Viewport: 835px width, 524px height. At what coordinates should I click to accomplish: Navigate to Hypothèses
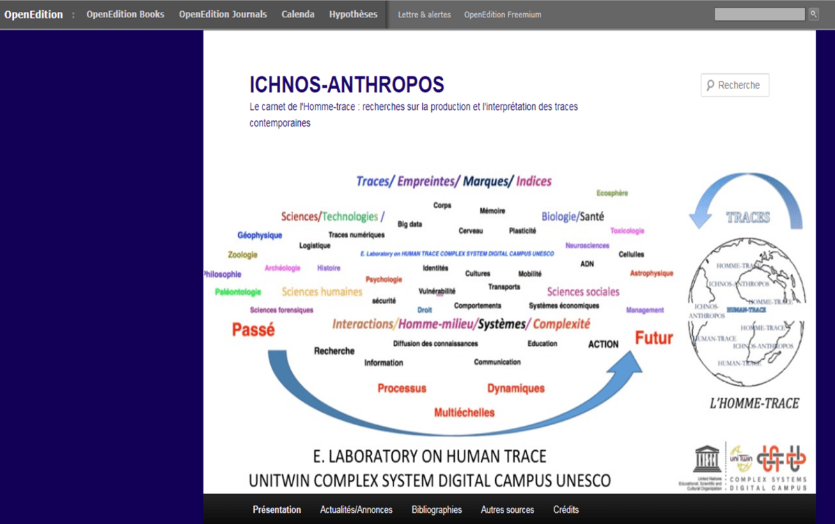(353, 15)
